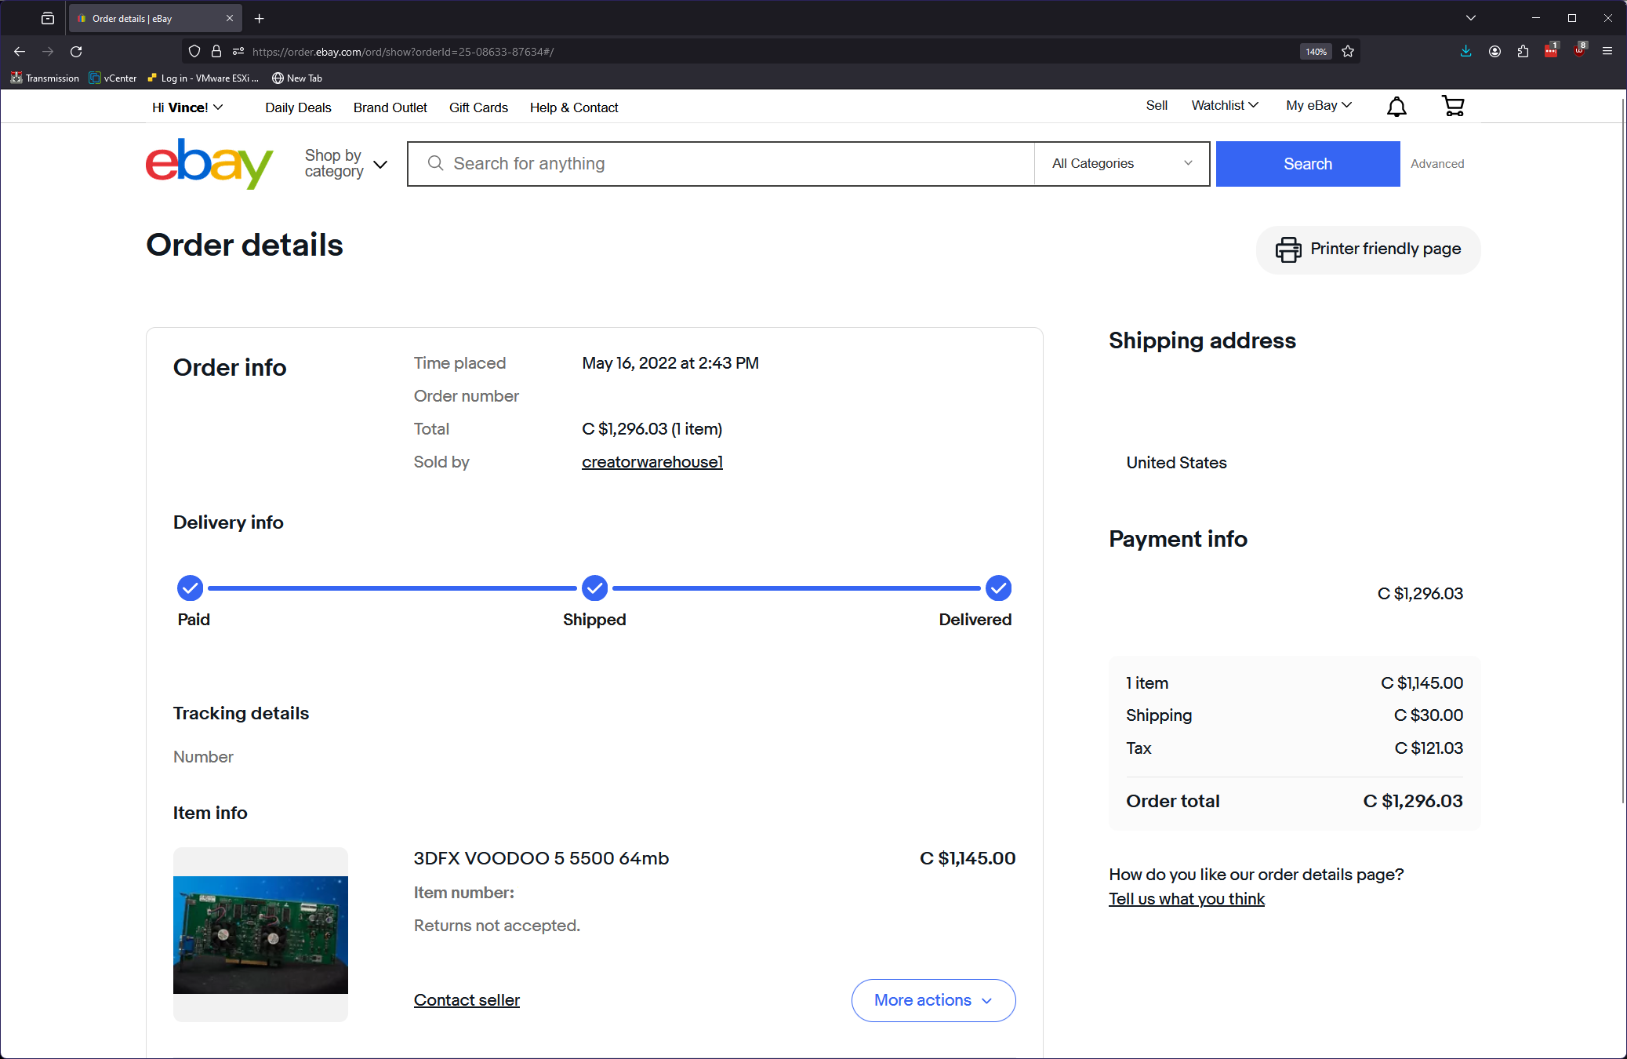Open the browser extensions puzzle icon
The height and width of the screenshot is (1059, 1627).
point(1523,52)
